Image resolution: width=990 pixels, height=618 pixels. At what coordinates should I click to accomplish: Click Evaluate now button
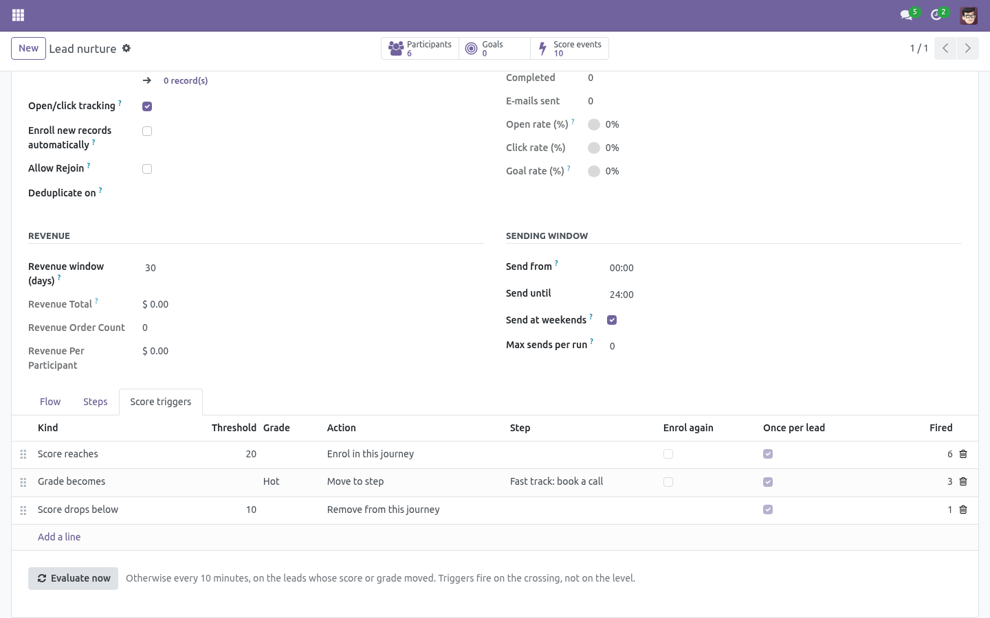73,578
